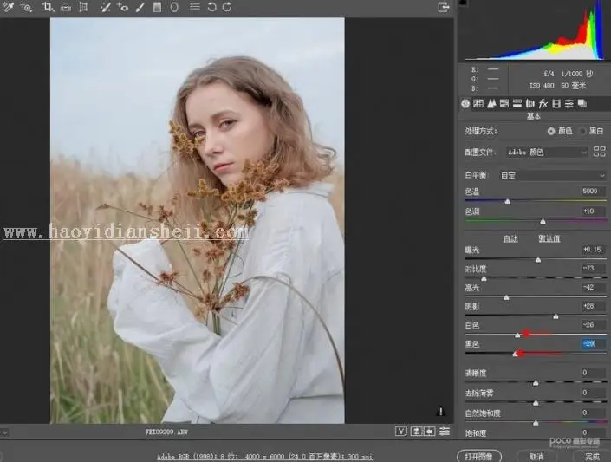The width and height of the screenshot is (611, 462).
Task: Click the 取消 cancel button
Action: (x=536, y=456)
